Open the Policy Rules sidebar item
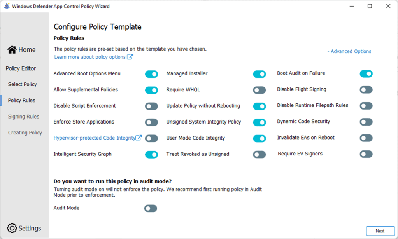The image size is (398, 239). [21, 100]
